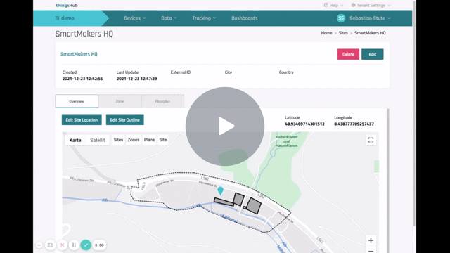The height and width of the screenshot is (253, 450).
Task: Open the Dashboards menu item
Action: (x=245, y=18)
